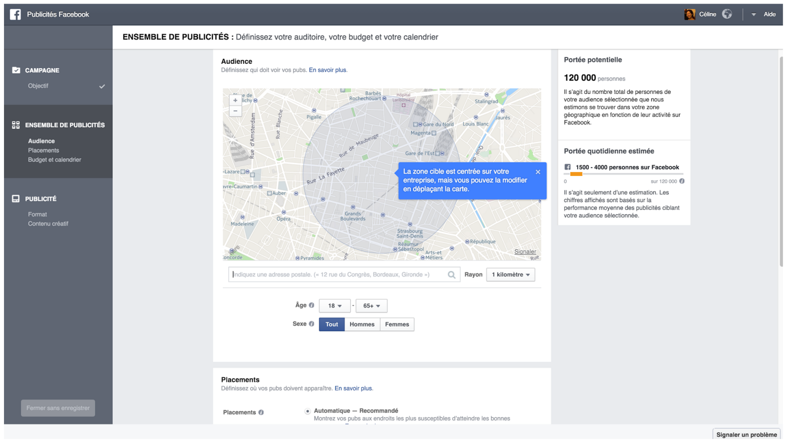This screenshot has height=441, width=786.
Task: Click Publicités Facebook title text
Action: (x=58, y=14)
